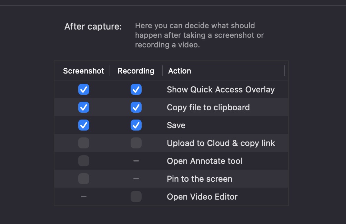346x224 pixels.
Task: Select the Screenshot column header
Action: [83, 71]
